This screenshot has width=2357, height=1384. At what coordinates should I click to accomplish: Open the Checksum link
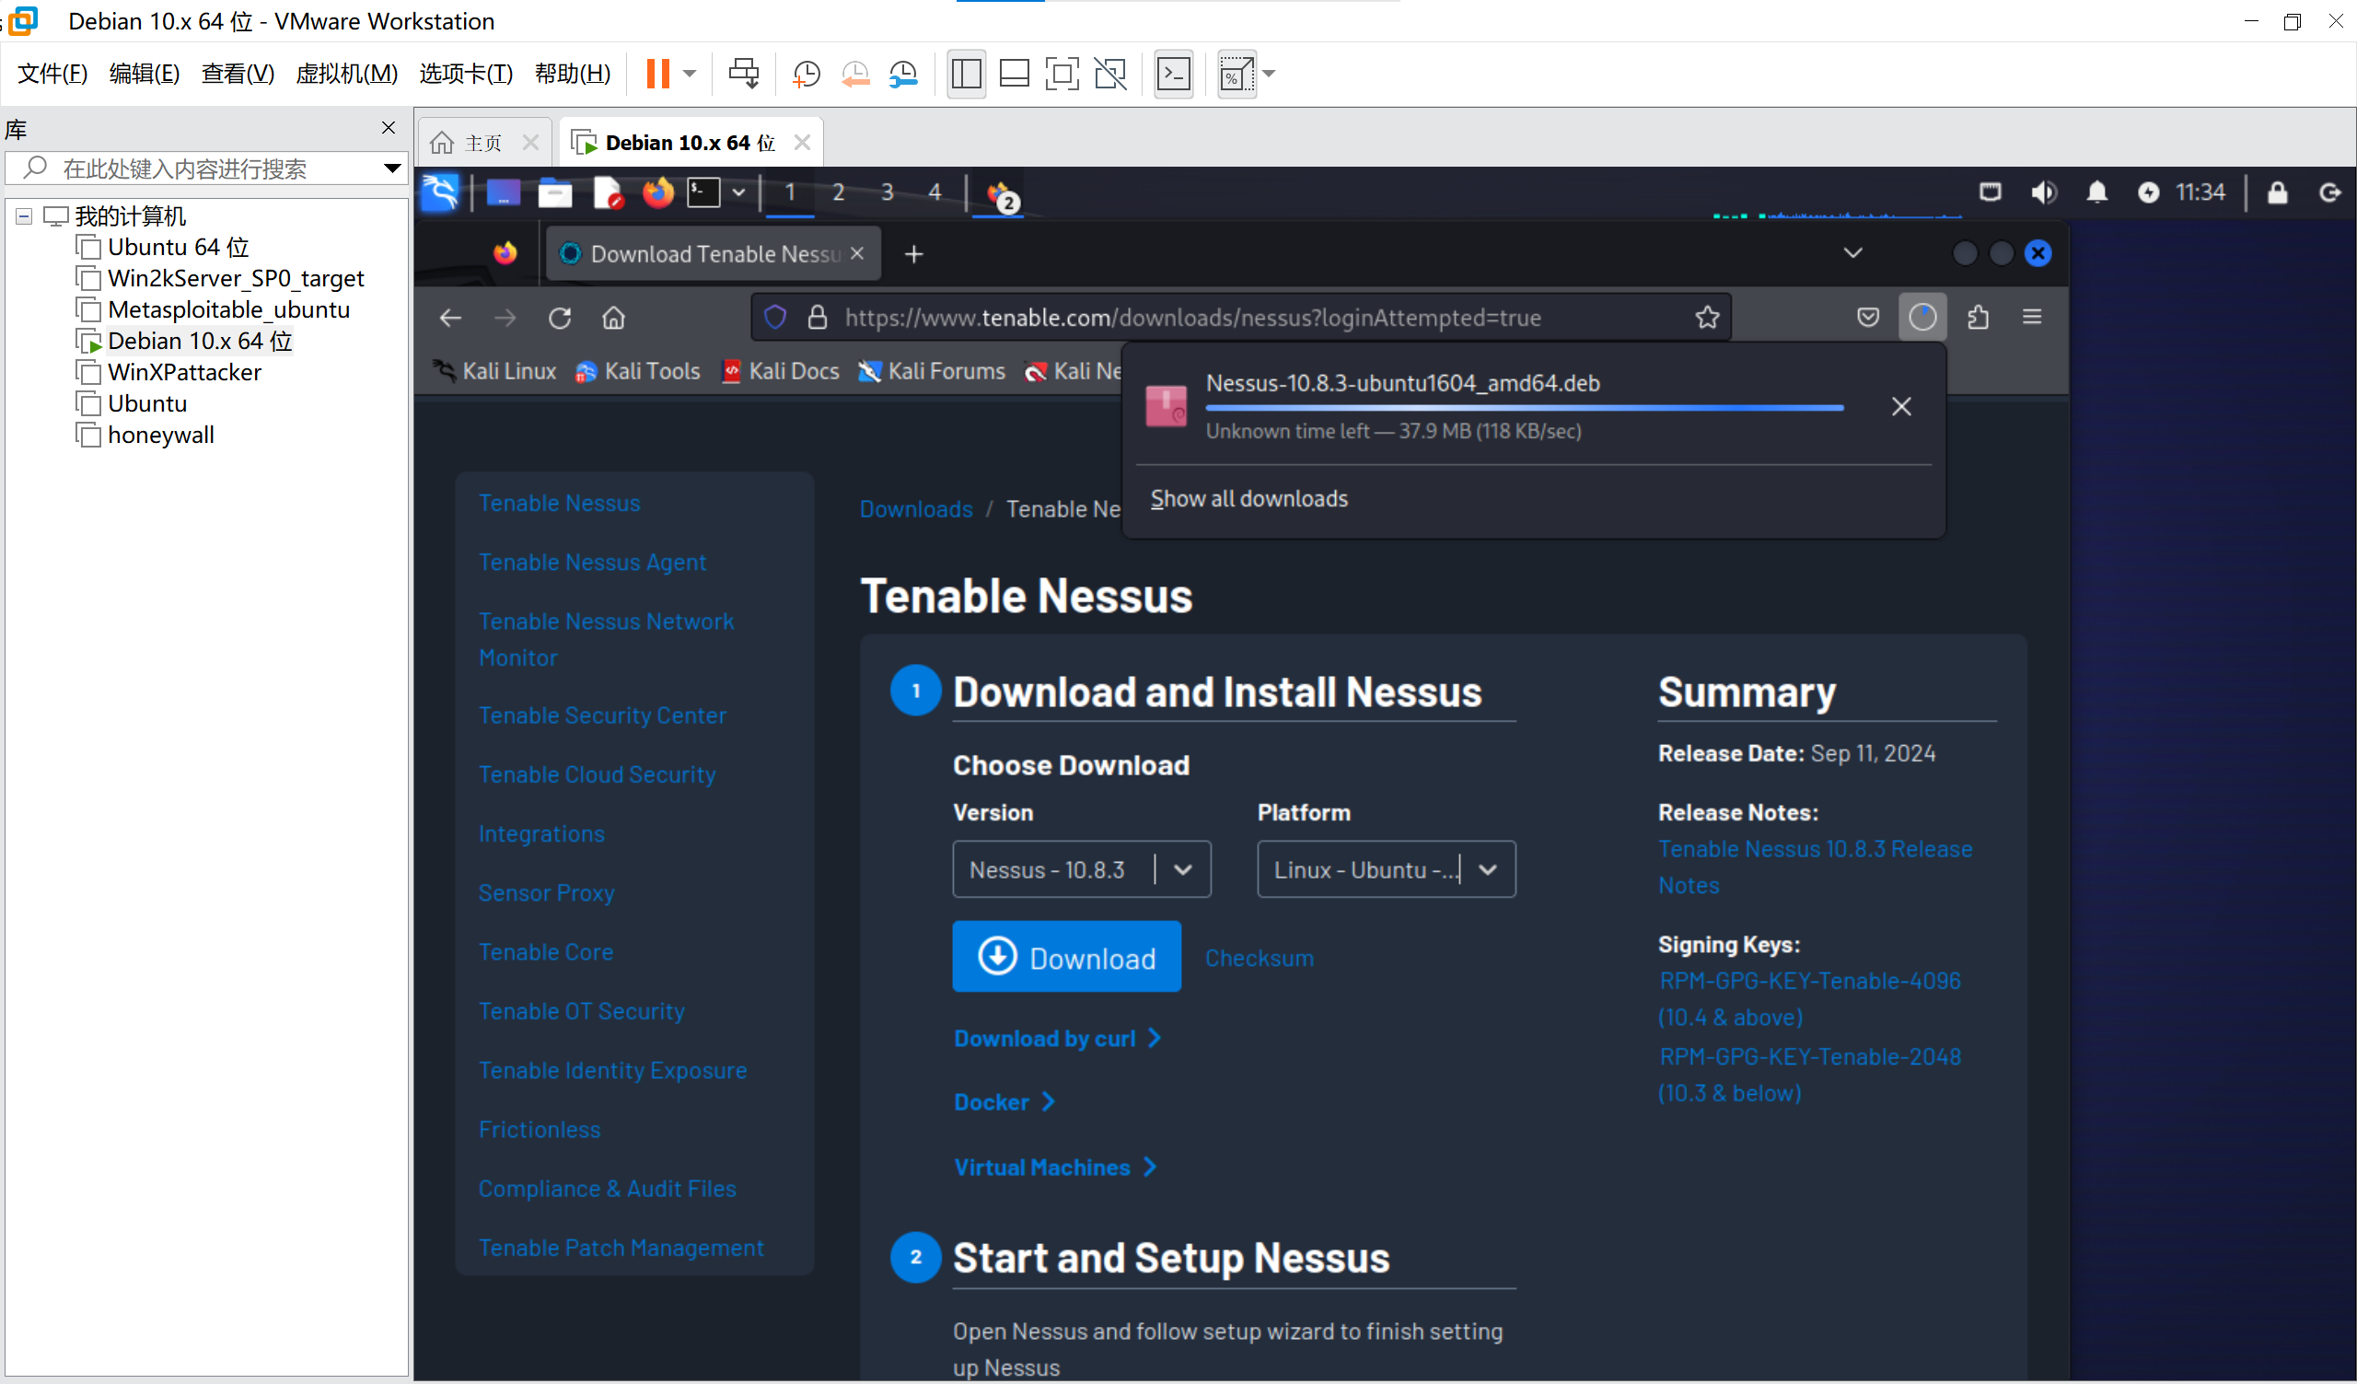pyautogui.click(x=1259, y=959)
